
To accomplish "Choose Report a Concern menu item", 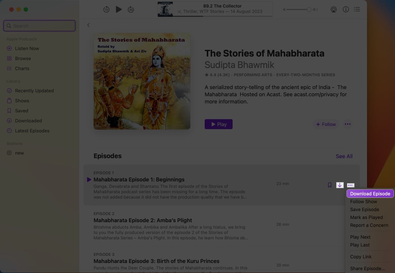I will (x=369, y=225).
